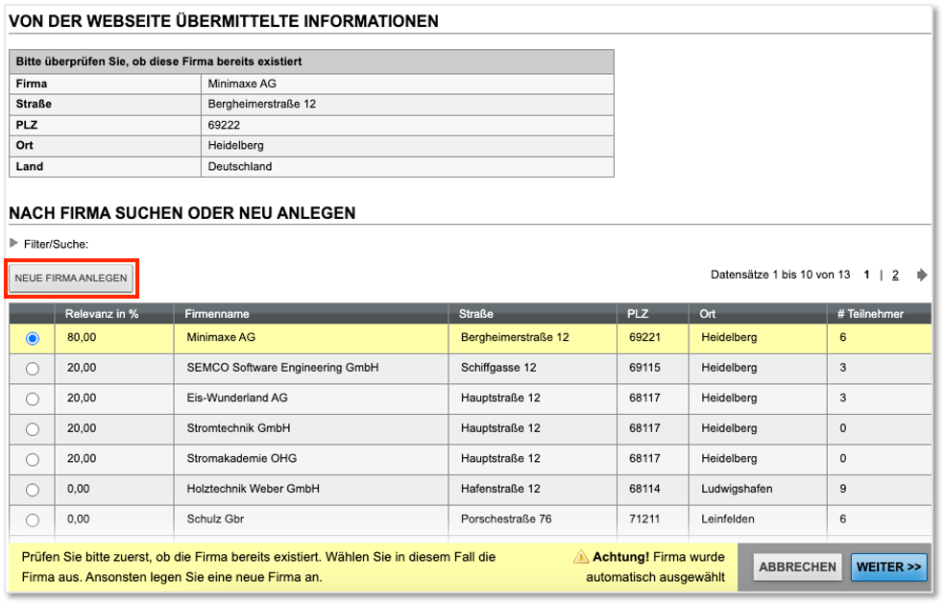
Task: Select the Minimaxe AG radio button
Action: pyautogui.click(x=31, y=337)
